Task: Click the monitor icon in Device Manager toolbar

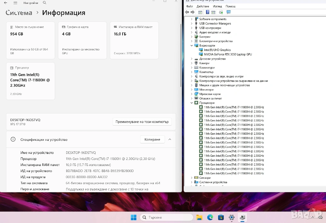Action: coord(228,12)
